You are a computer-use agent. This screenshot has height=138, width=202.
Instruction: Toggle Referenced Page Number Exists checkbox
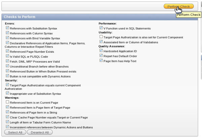[7, 51]
